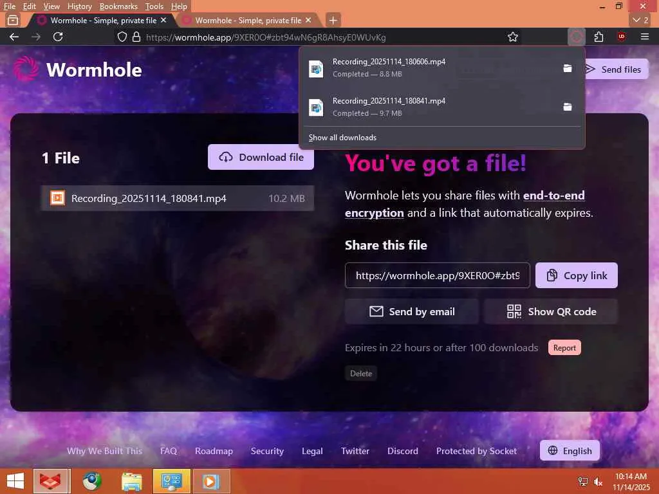Open the Why We Built This link
The image size is (659, 494).
(x=105, y=451)
